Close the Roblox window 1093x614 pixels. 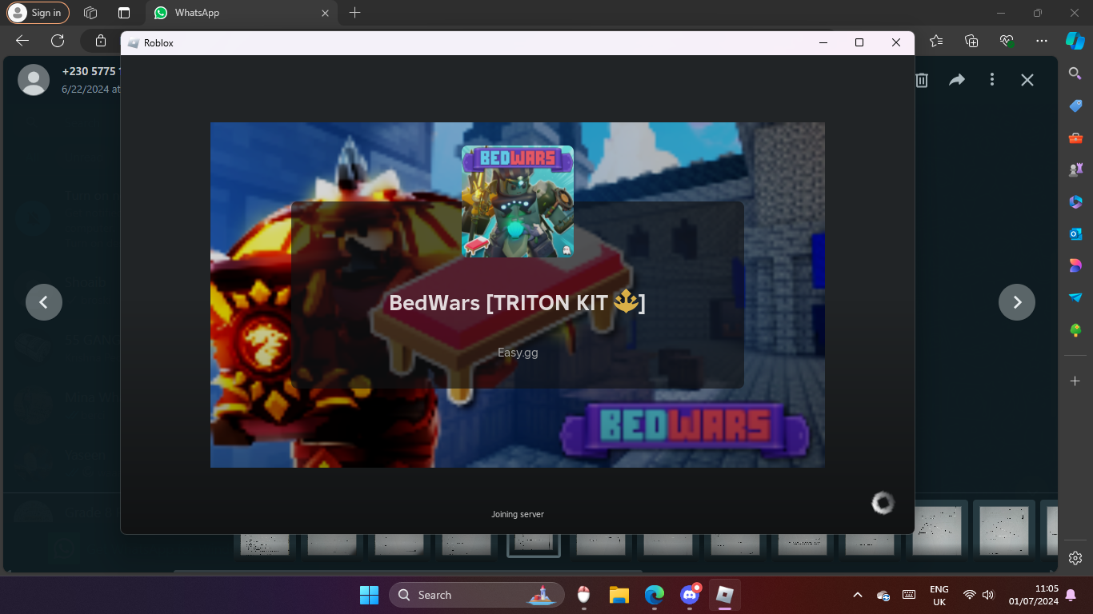(896, 43)
